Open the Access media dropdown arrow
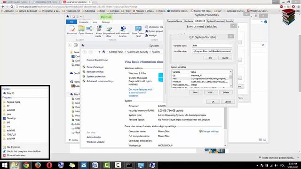Screen dimensions: 301x169 pyautogui.click(x=102, y=36)
